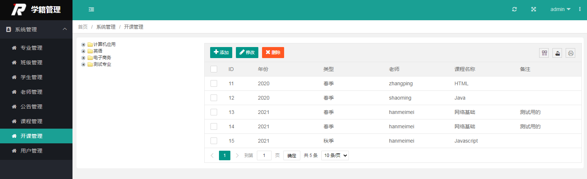Image resolution: width=587 pixels, height=179 pixels.
Task: Toggle select-all checkbox in table header
Action: [x=214, y=69]
